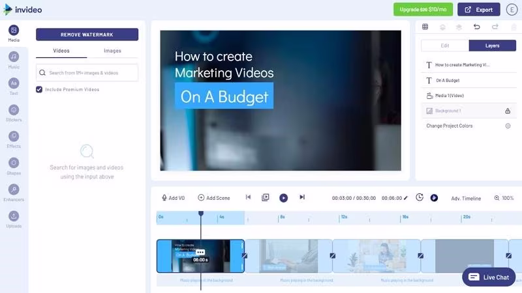522x293 pixels.
Task: Click the media search input field
Action: 87,73
